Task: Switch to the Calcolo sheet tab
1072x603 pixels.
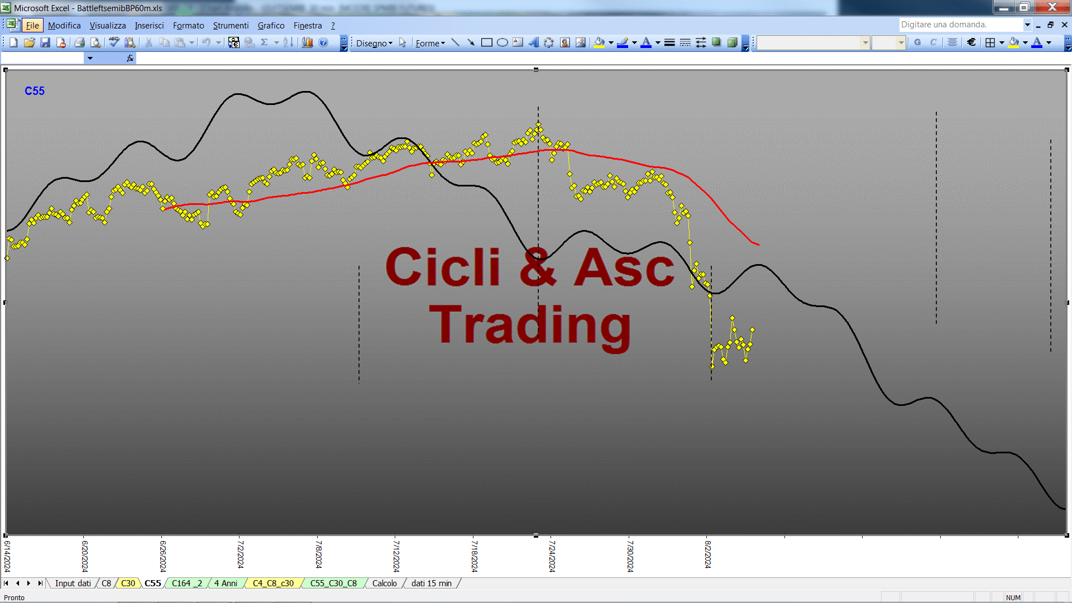Action: tap(385, 583)
